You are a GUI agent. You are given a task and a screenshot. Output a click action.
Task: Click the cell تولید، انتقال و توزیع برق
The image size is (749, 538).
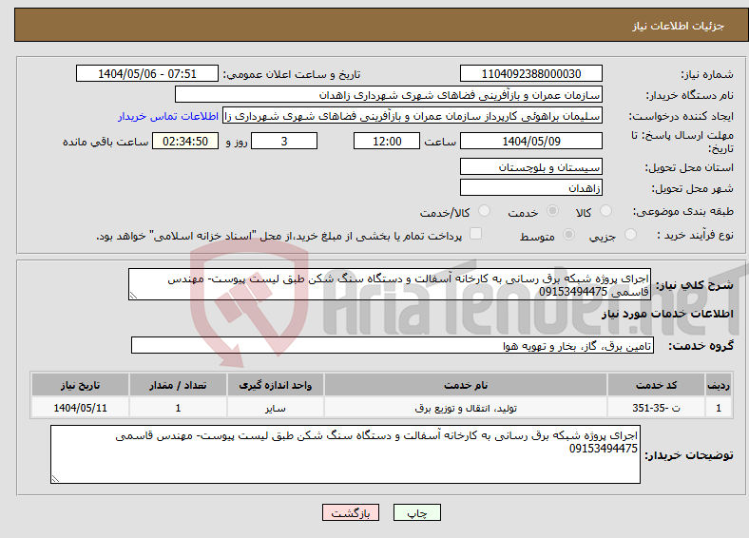466,408
